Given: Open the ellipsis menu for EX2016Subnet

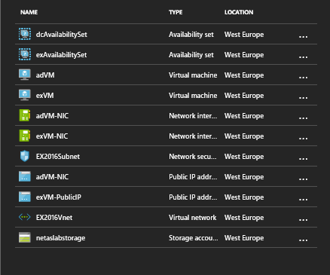Looking at the screenshot, I should (x=303, y=159).
